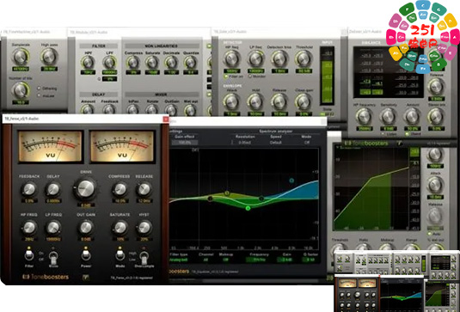
Task: Click the Threshold knob in Gate window
Action: (304, 58)
